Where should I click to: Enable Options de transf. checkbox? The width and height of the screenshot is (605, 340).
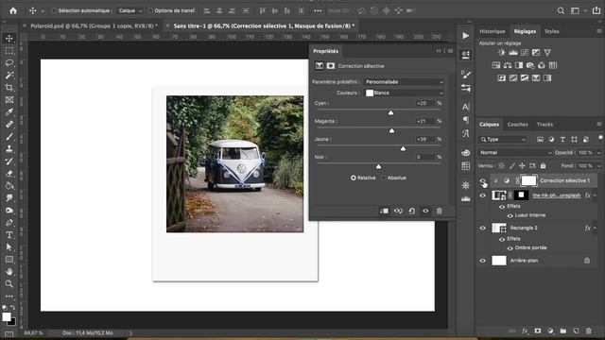click(x=150, y=10)
